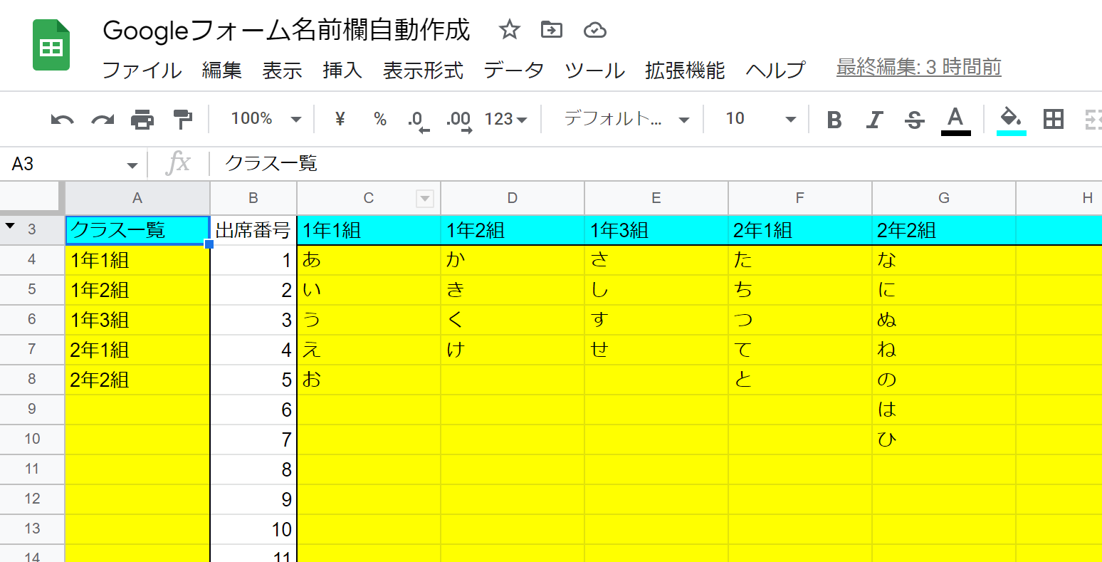This screenshot has height=562, width=1102.
Task: Select the cell containing け
Action: pos(513,350)
